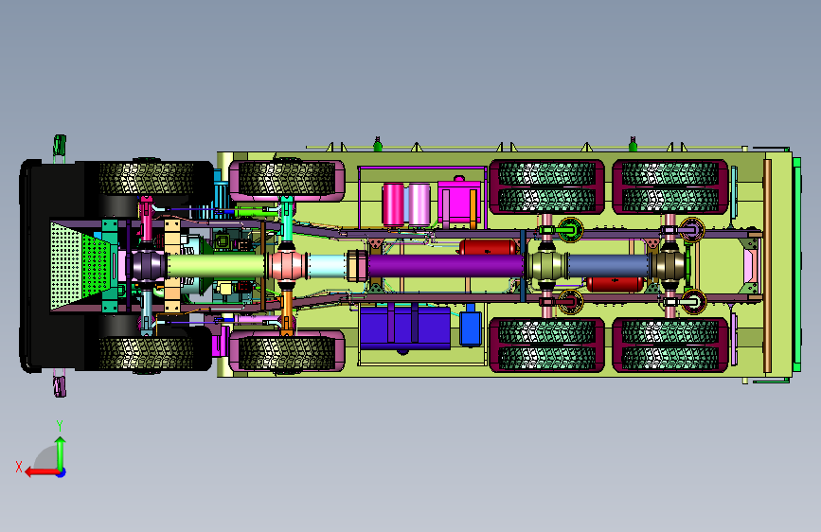This screenshot has height=532, width=821.
Task: Select the large dark blue fuel tank
Action: tap(404, 328)
